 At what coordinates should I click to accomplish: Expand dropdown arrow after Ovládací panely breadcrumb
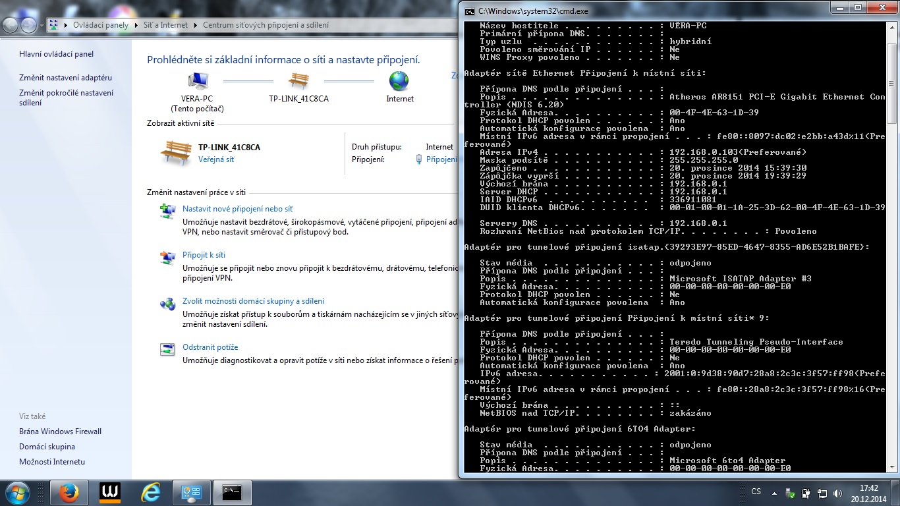136,25
